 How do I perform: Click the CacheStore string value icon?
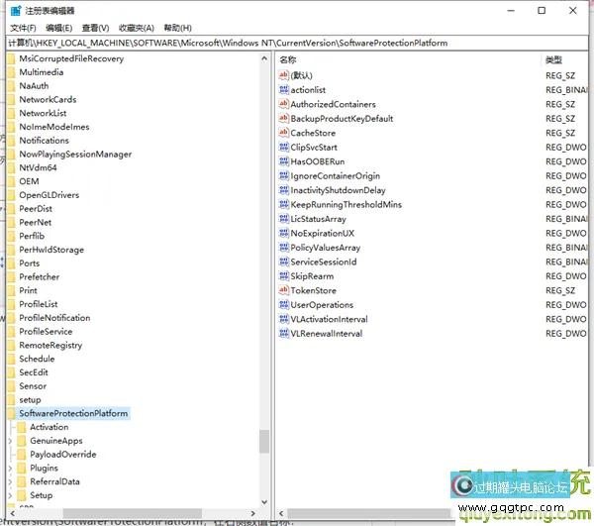pyautogui.click(x=284, y=133)
